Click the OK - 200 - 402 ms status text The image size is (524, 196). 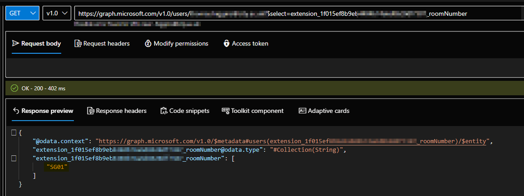tap(43, 88)
